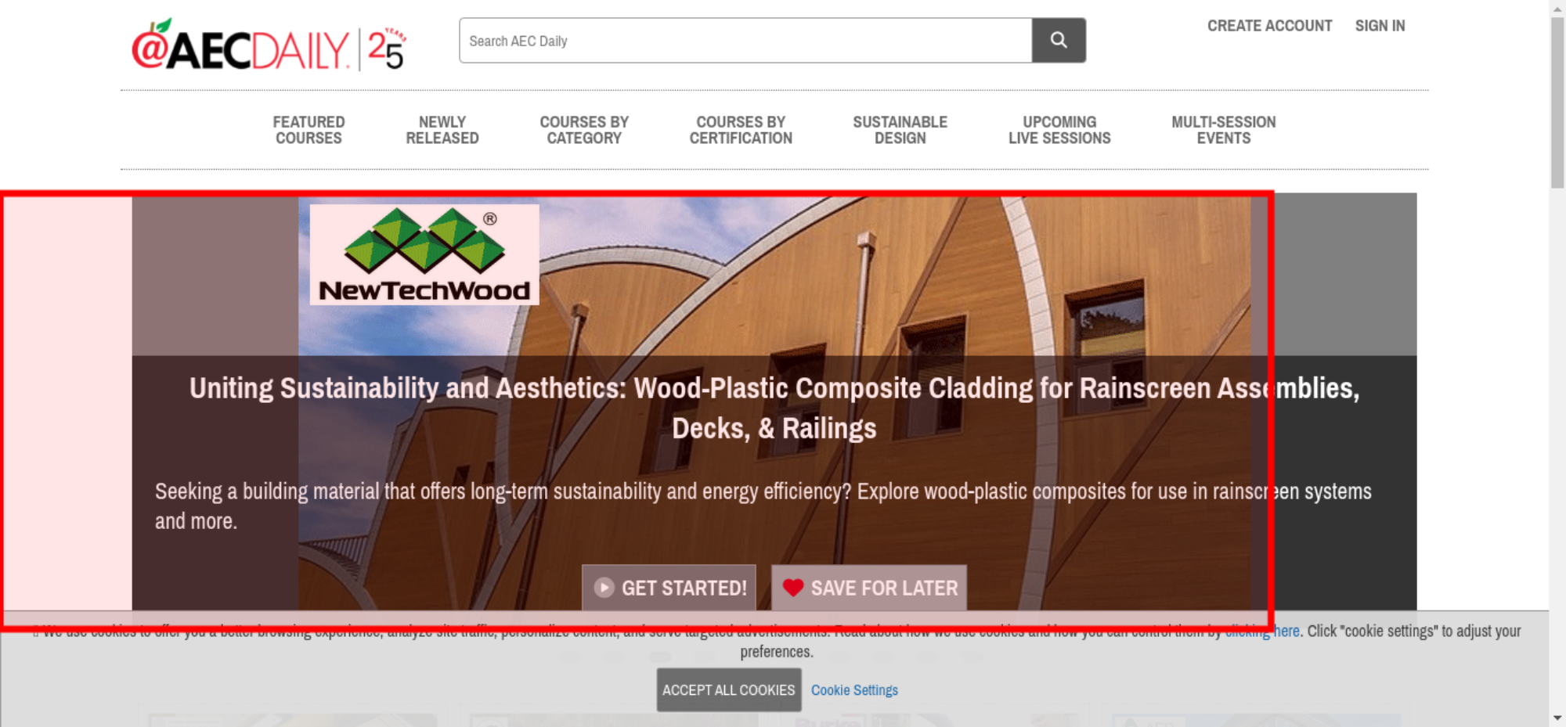
Task: Accept all cookies button
Action: click(x=728, y=689)
